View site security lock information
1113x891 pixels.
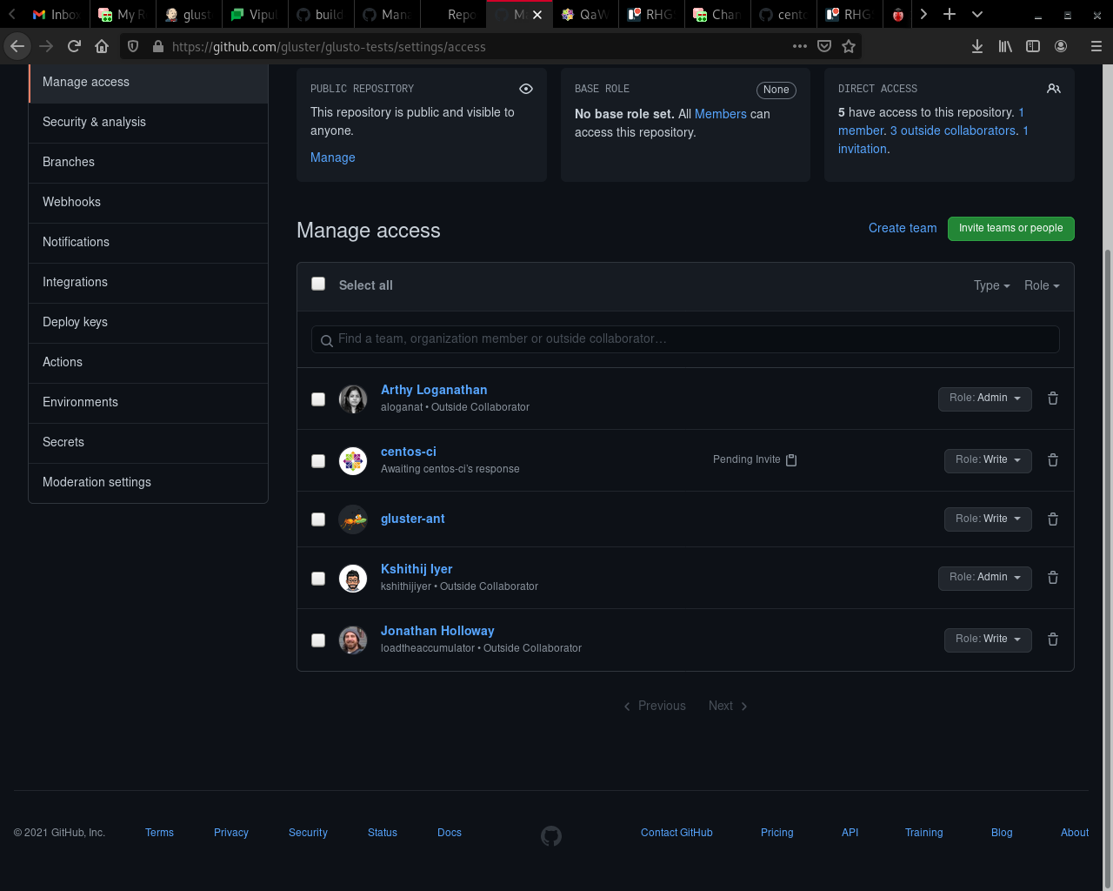pos(158,47)
